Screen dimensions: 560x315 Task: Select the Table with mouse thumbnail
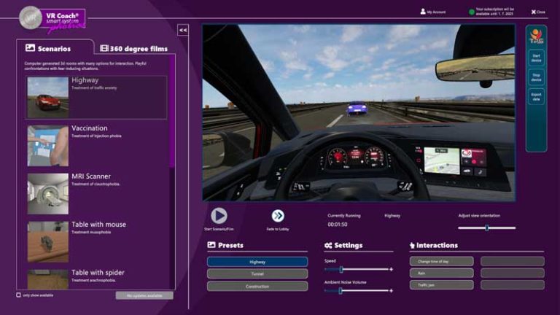[x=48, y=242]
